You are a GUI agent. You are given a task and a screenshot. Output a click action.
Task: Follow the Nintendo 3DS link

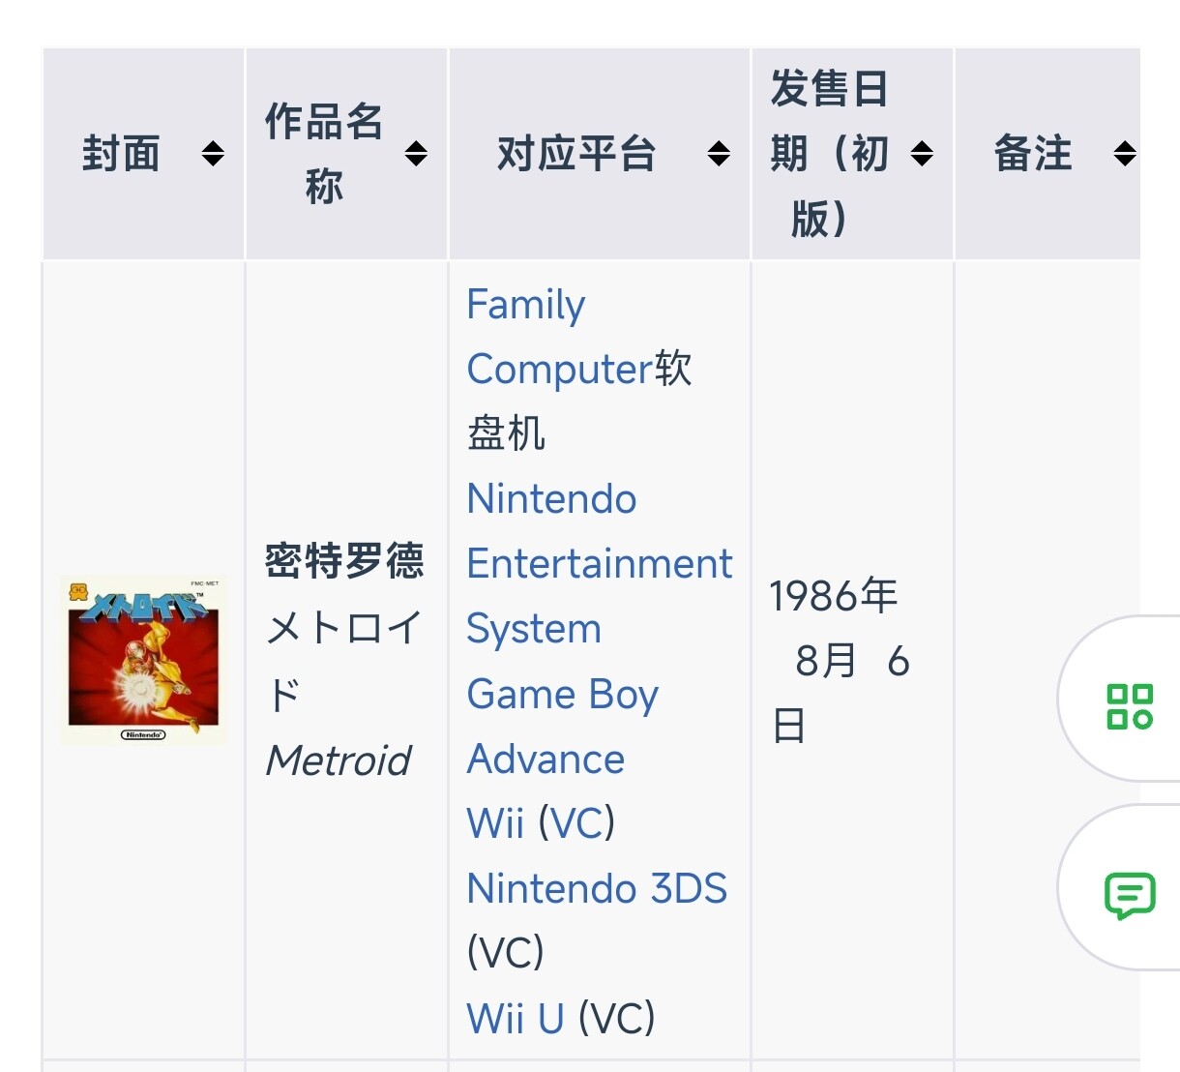click(x=596, y=889)
